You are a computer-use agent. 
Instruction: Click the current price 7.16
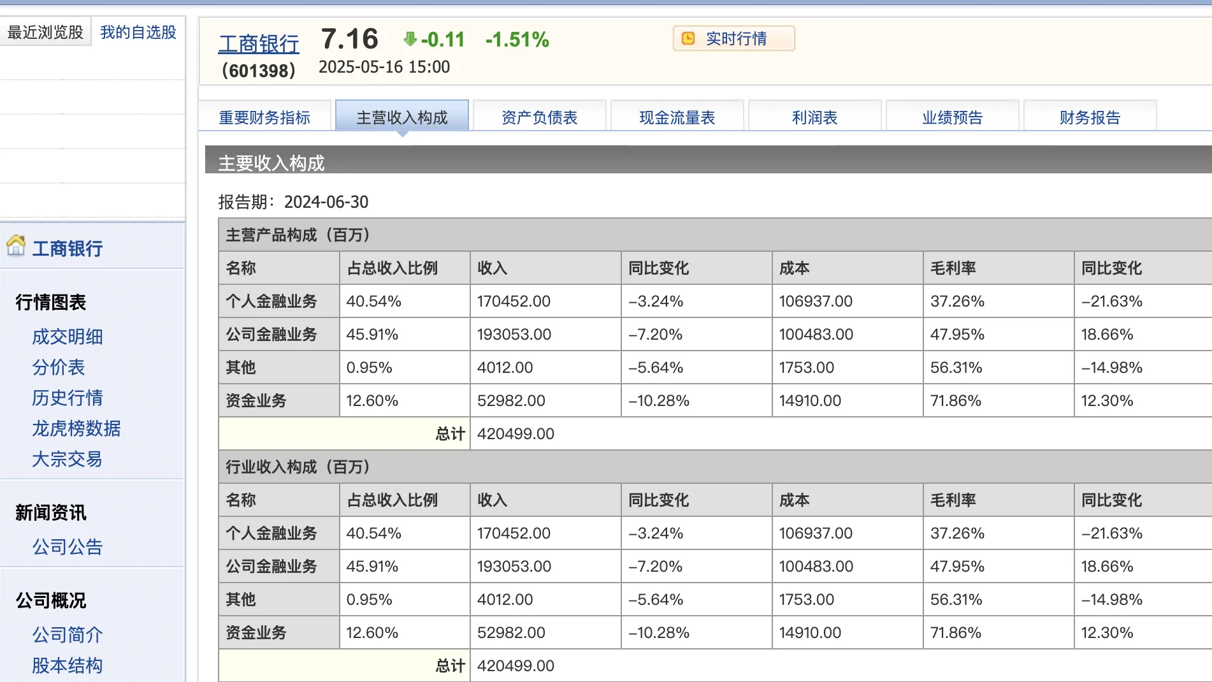click(349, 39)
